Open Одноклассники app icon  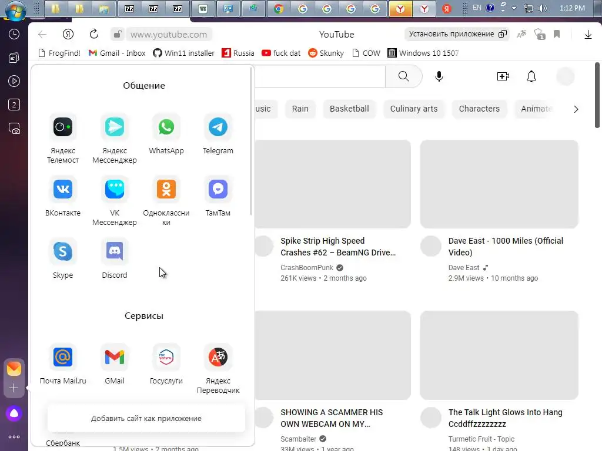coord(166,189)
